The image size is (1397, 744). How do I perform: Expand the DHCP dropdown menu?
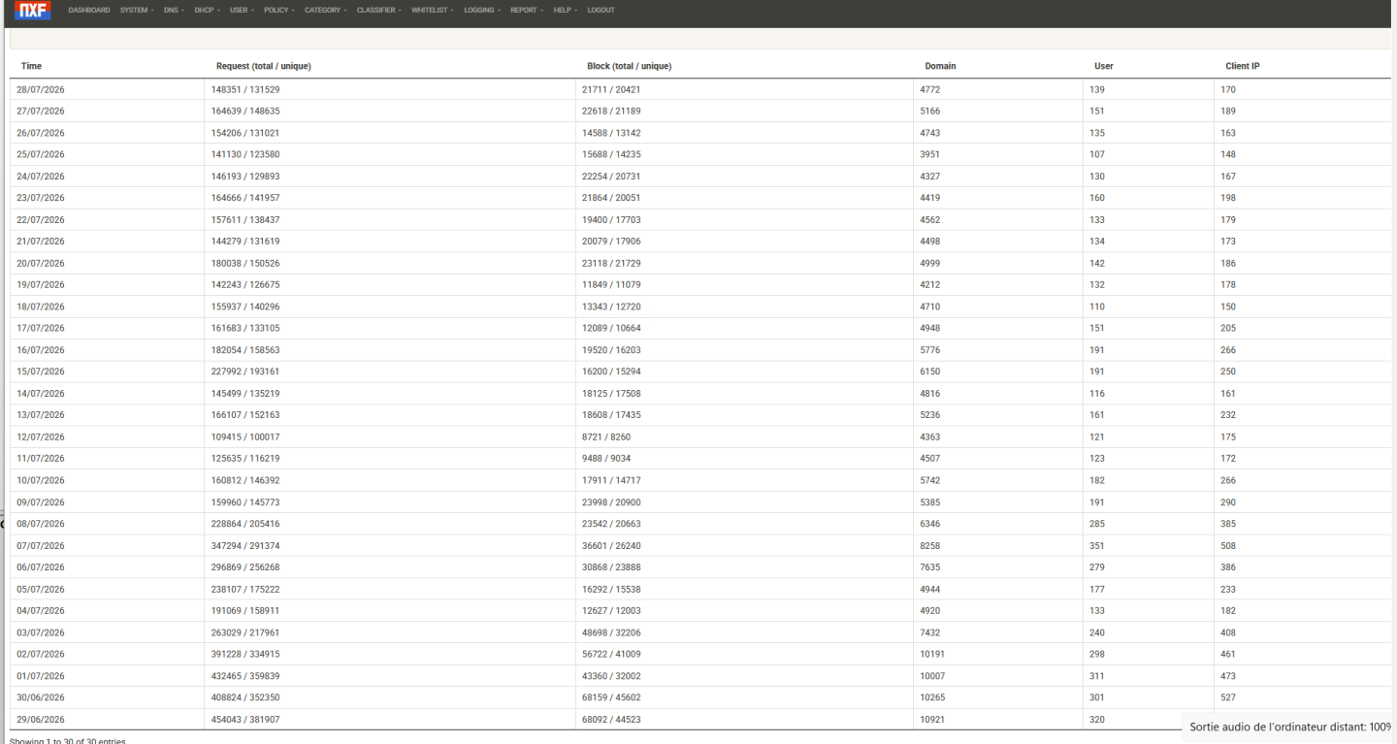208,11
